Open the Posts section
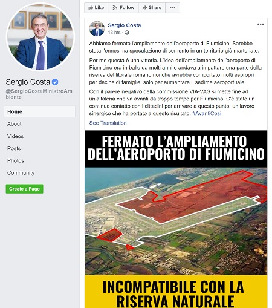 pyautogui.click(x=14, y=148)
